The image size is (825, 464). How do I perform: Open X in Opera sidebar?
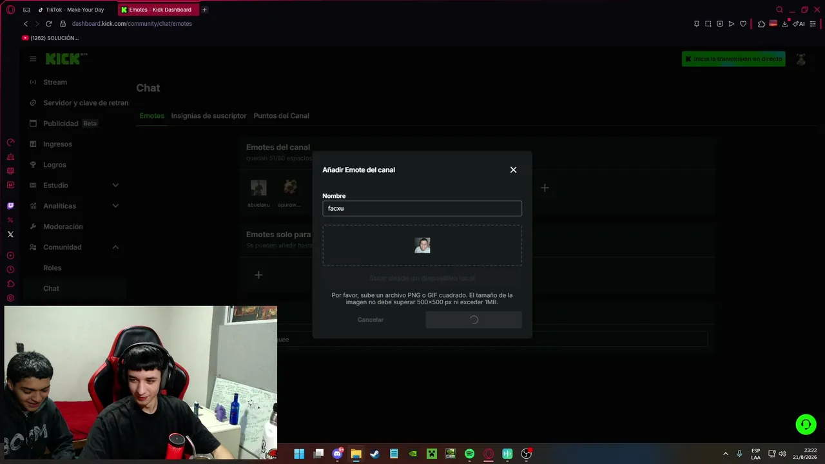[10, 235]
